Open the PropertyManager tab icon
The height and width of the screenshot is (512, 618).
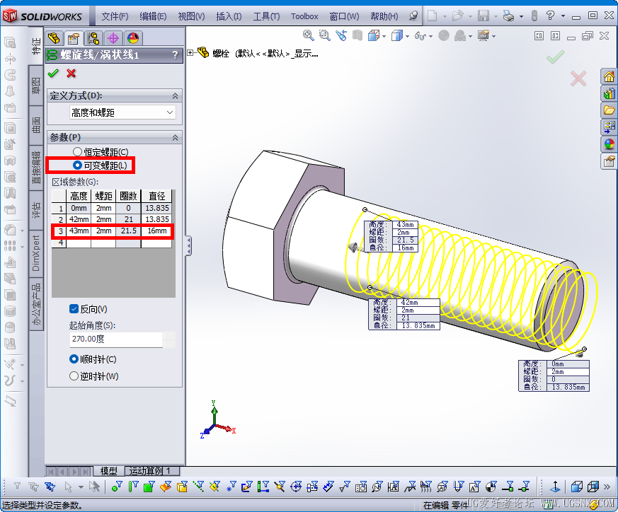coord(74,38)
